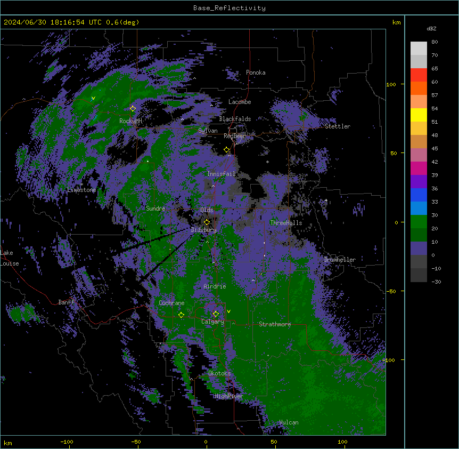Click the Vulcan label
Screen dimensions: 459x449
tap(289, 422)
